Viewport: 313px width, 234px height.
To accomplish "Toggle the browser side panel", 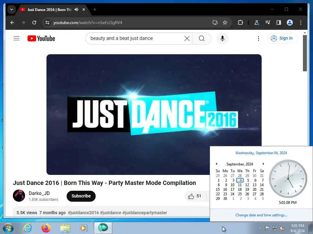I will pyautogui.click(x=279, y=23).
